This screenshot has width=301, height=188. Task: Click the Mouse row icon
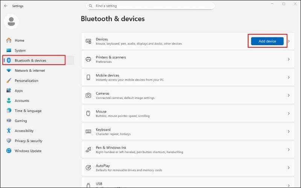pos(88,114)
